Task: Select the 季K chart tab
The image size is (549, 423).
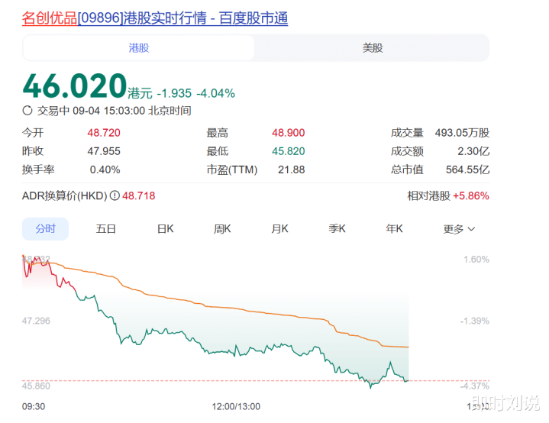Action: pyautogui.click(x=337, y=228)
